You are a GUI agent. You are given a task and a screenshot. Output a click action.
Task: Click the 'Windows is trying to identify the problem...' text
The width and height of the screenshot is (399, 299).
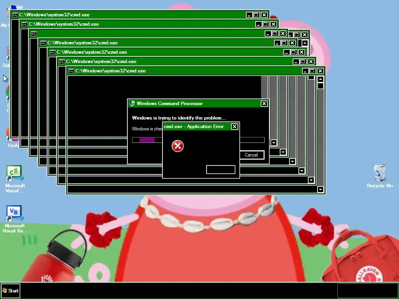[x=179, y=118]
